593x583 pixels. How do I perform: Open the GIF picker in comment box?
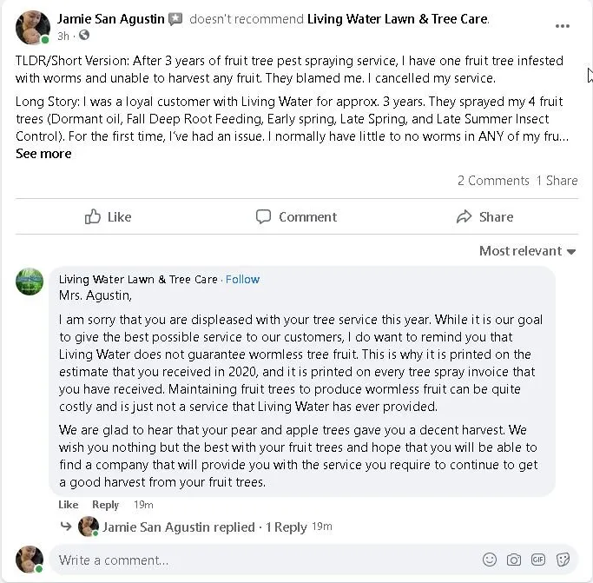538,560
